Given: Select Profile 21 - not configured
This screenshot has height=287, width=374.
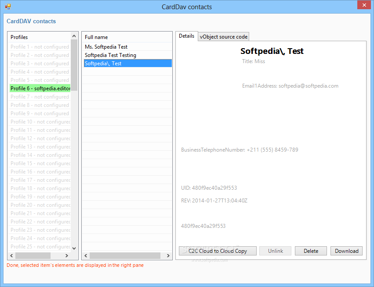Looking at the screenshot, I should coord(40,213).
